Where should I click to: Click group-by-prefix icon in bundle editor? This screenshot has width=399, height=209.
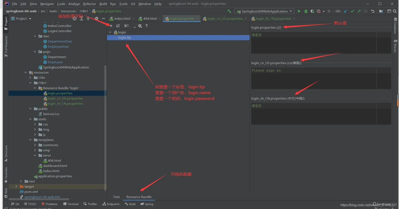point(126,26)
